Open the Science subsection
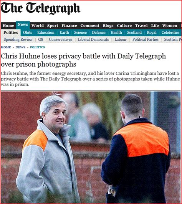The height and width of the screenshot is (204, 182). point(80,32)
